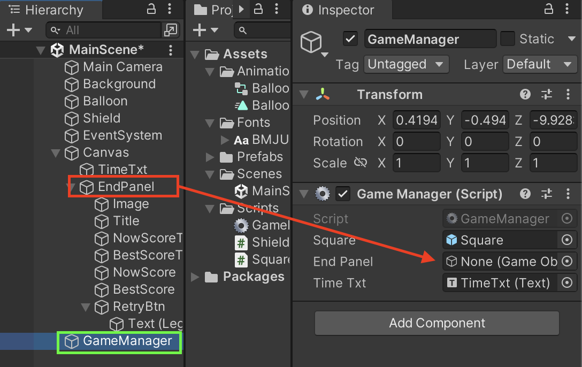Click the Hierarchy search-by-type icon button
The height and width of the screenshot is (367, 582).
point(170,30)
